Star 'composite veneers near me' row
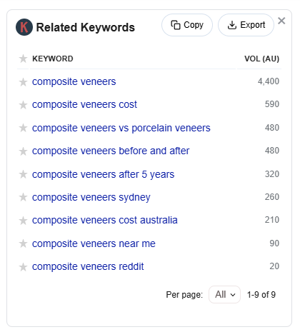300x332 pixels. 23,243
